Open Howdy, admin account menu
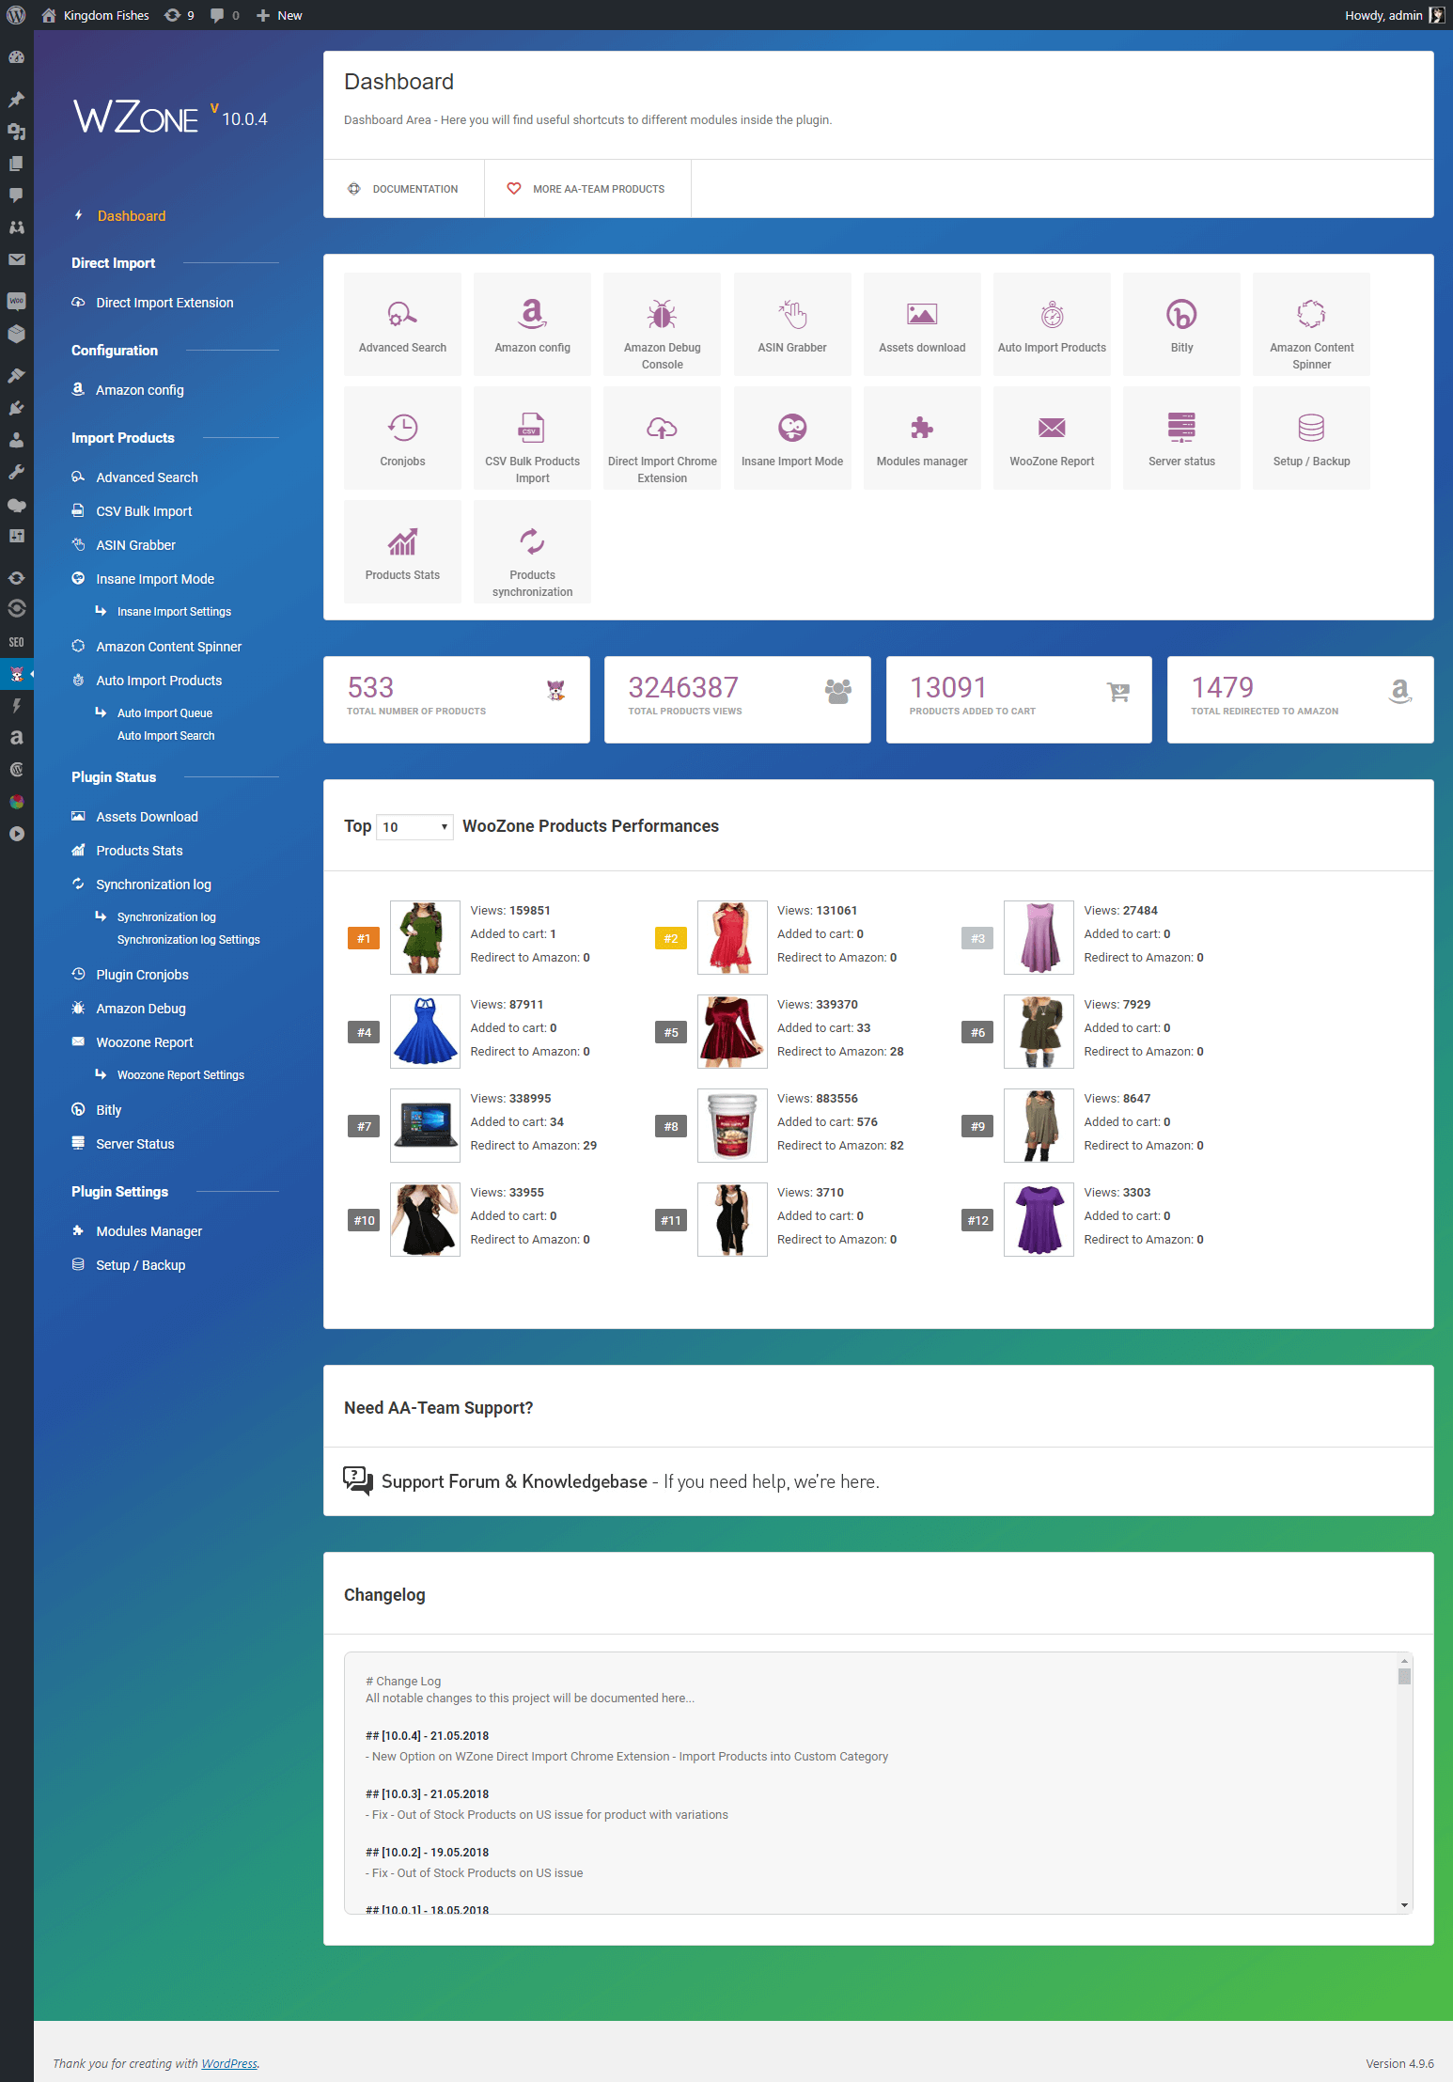1453x2082 pixels. tap(1394, 15)
